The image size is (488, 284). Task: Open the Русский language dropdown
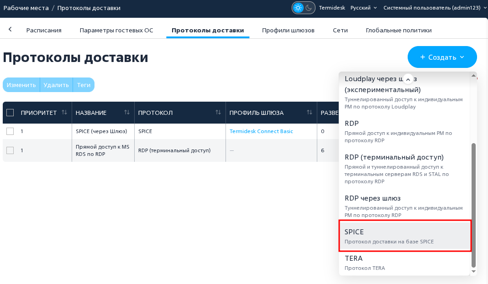coord(363,8)
